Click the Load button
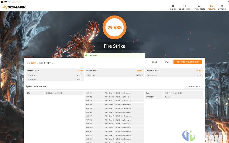The width and height of the screenshot is (229, 143). click(x=155, y=62)
